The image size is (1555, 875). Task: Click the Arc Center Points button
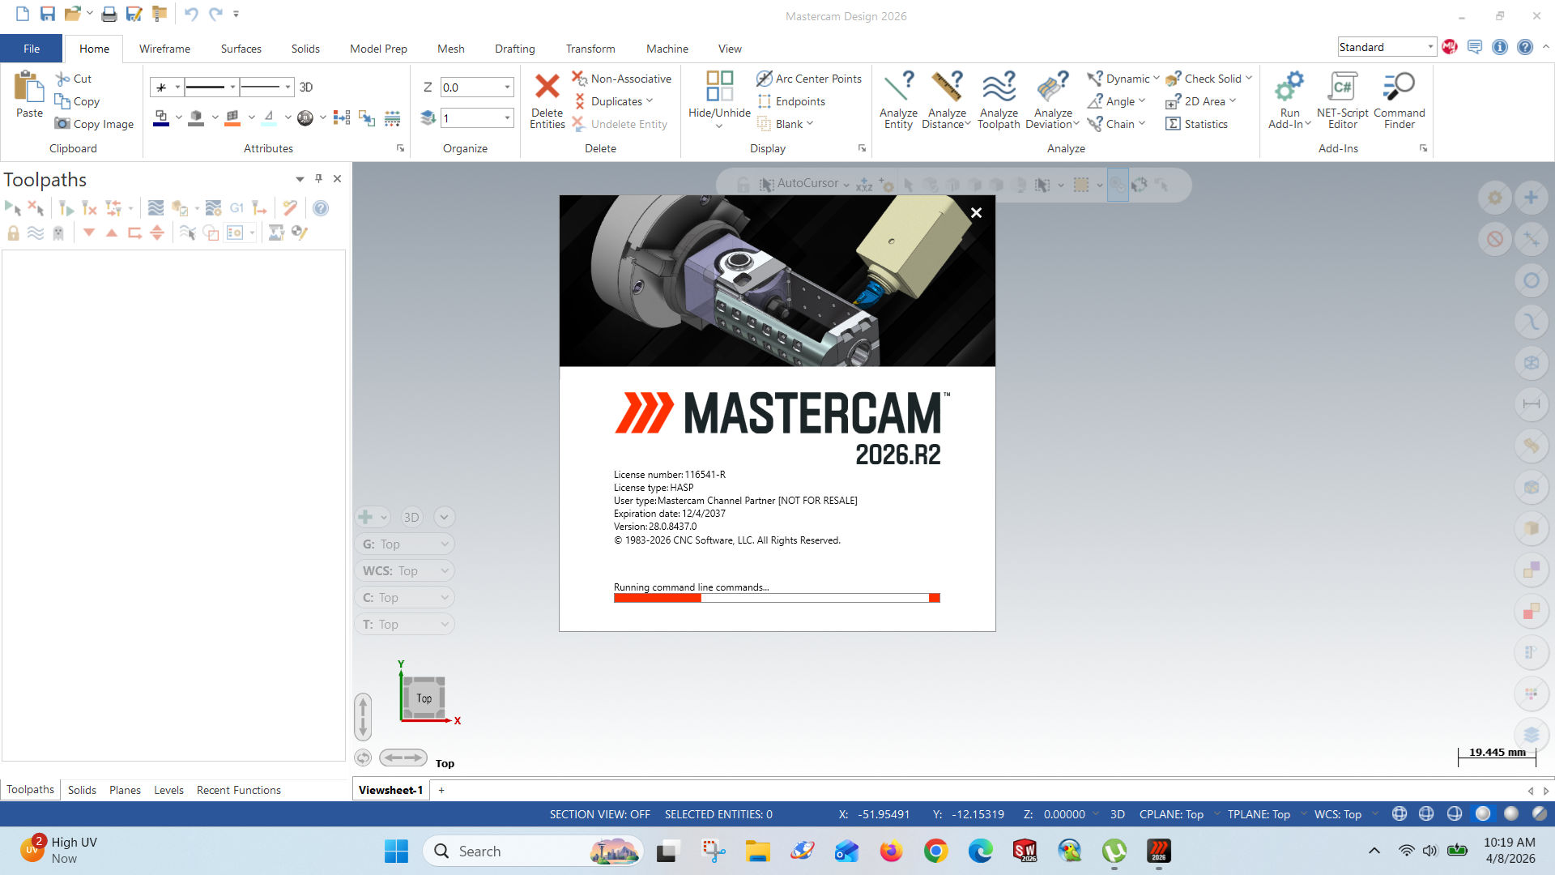tap(809, 79)
